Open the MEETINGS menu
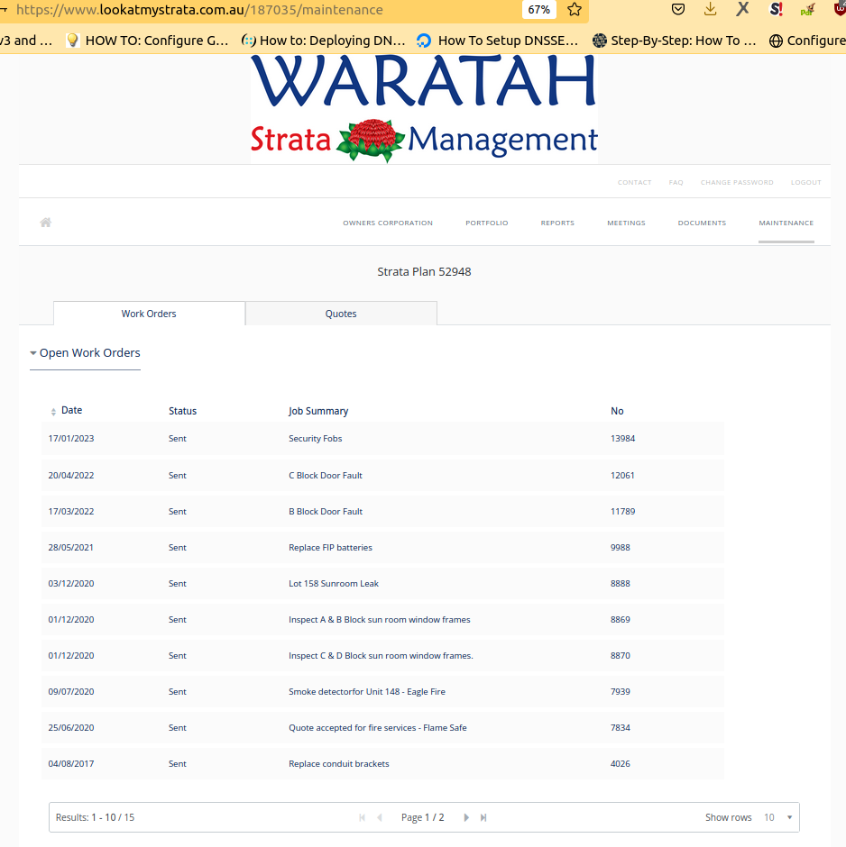Screen dimensions: 846x847 (626, 223)
